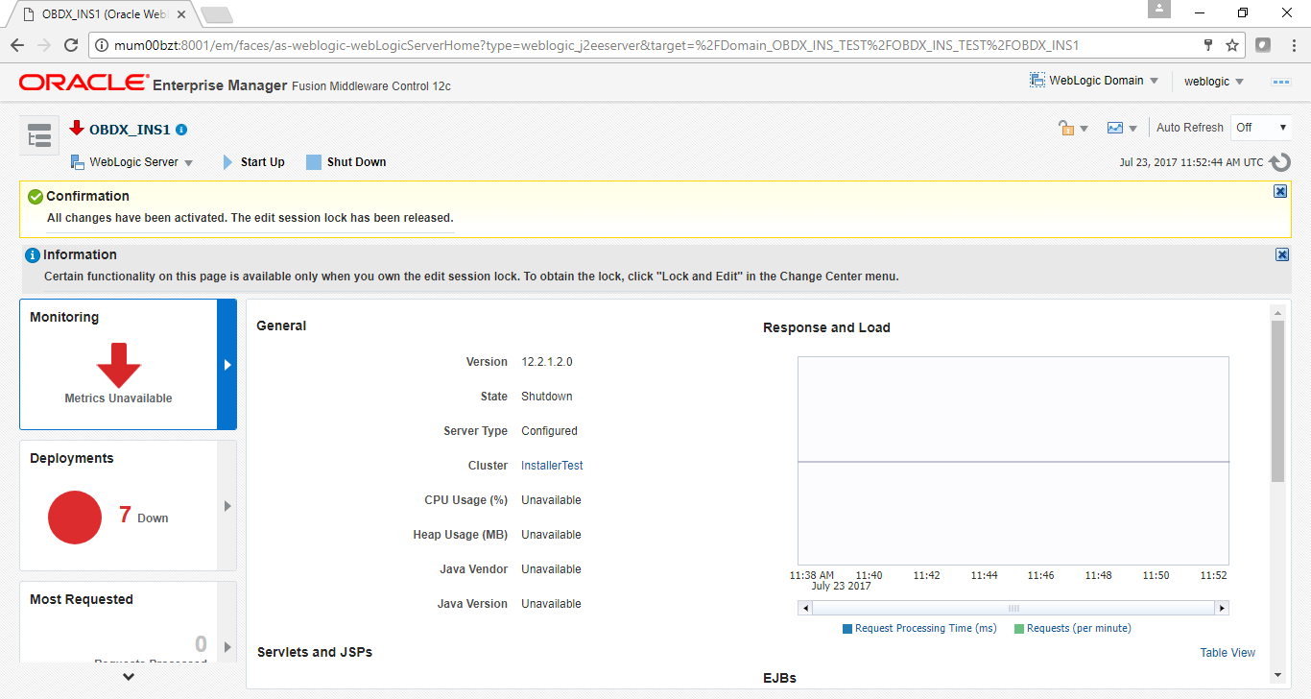Click the red Deployments status circle

75,517
